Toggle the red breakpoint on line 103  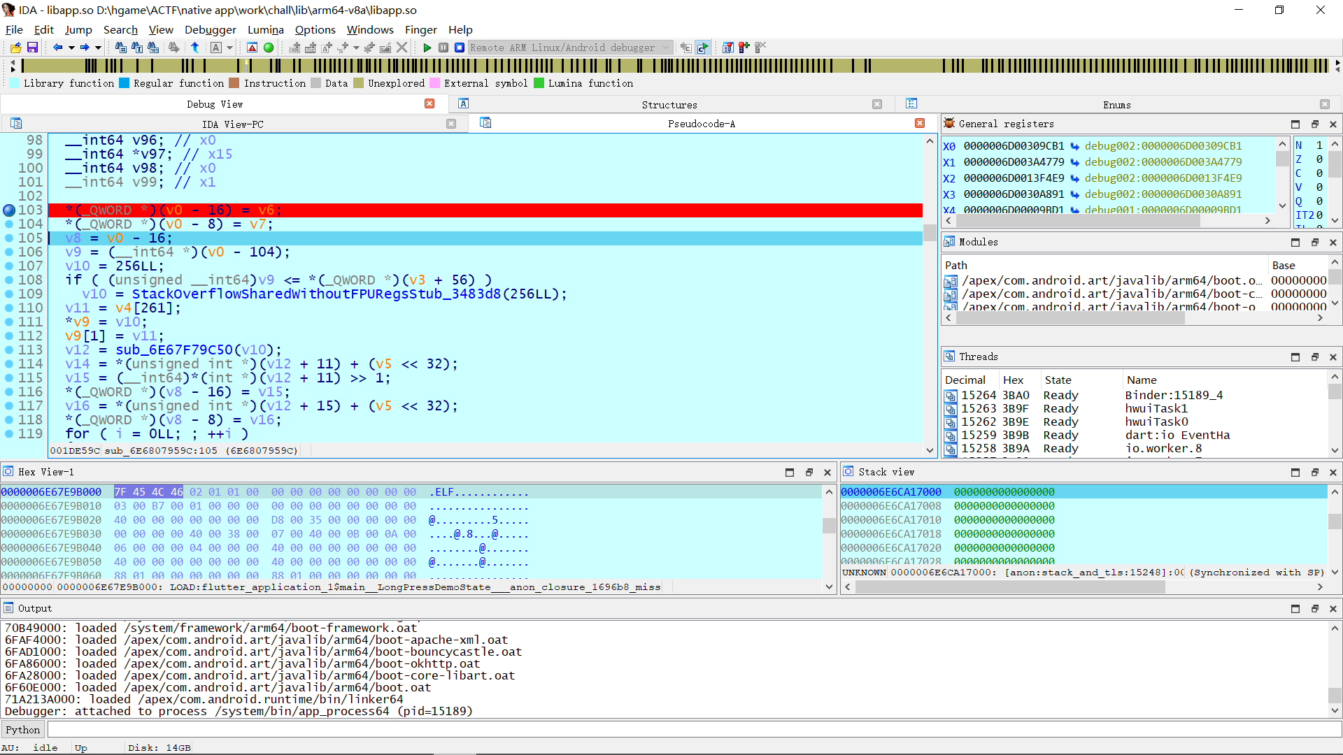click(9, 210)
